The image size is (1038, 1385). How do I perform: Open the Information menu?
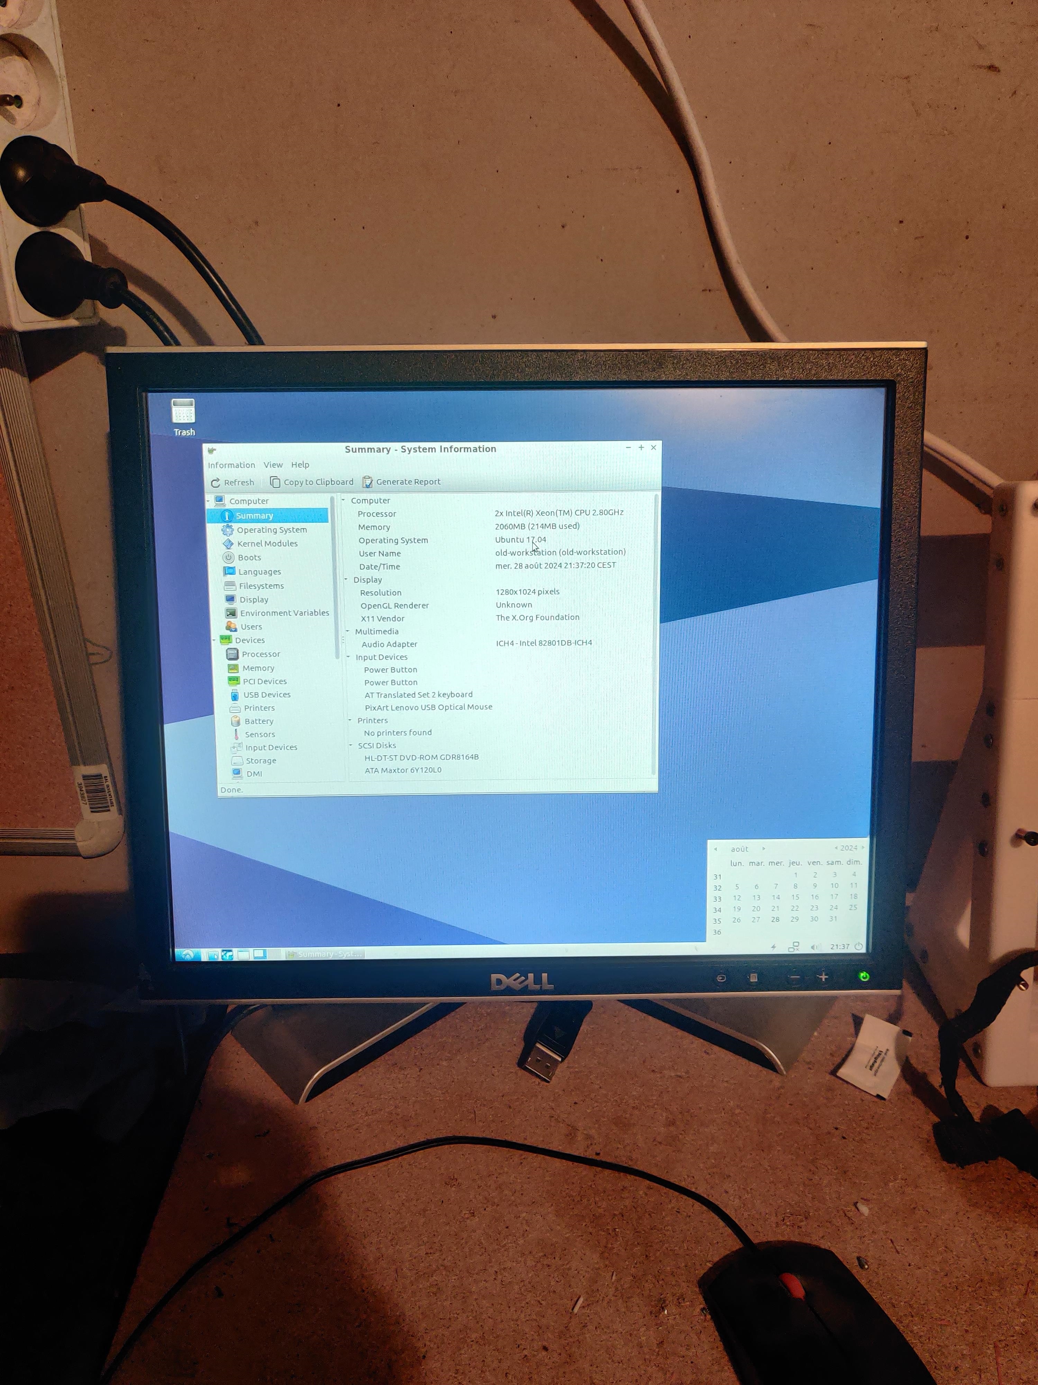pos(231,465)
